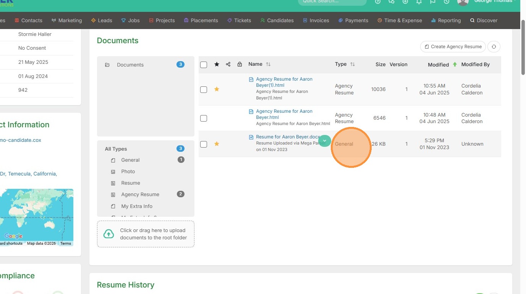Click the upload cloud icon
526x294 pixels.
click(109, 234)
